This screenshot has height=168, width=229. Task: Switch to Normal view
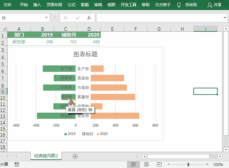tap(133, 164)
